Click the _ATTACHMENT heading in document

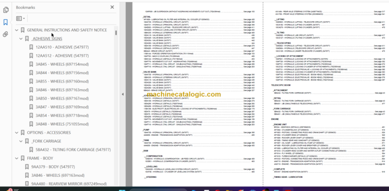pos(280,90)
